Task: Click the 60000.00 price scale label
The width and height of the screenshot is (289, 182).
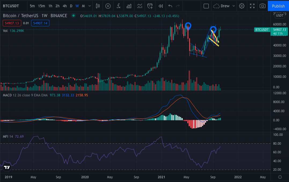Action: [x=280, y=24]
